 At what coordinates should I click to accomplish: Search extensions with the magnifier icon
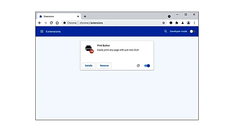pyautogui.click(x=166, y=31)
